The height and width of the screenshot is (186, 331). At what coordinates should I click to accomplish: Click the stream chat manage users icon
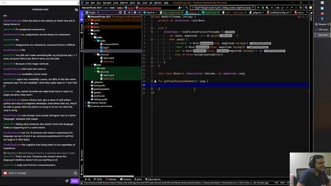(76, 10)
